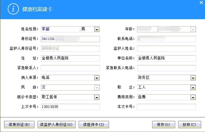
Task: Click the empty 本次卡号 input field
Action: pyautogui.click(x=166, y=107)
